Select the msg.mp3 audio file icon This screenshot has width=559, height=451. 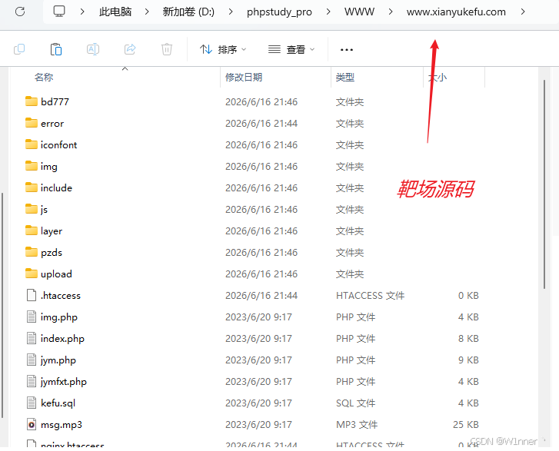pyautogui.click(x=32, y=424)
